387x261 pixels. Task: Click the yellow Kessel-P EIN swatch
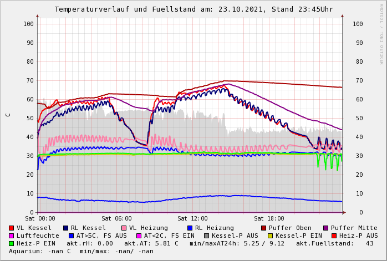tap(271, 236)
